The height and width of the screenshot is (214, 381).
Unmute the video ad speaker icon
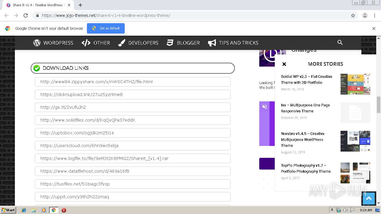click(x=265, y=107)
